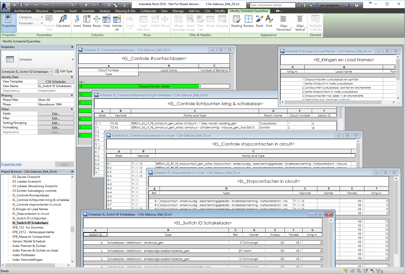Click the Favorites star icon
The width and height of the screenshot is (405, 274).
tap(311, 5)
